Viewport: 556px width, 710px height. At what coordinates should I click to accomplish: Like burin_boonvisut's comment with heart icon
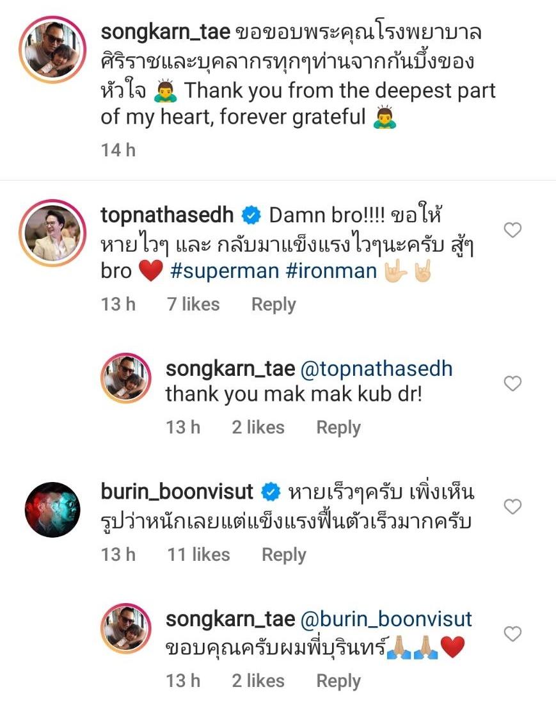coord(512,507)
